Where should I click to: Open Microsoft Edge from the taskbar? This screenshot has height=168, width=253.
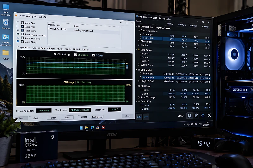click(92, 128)
